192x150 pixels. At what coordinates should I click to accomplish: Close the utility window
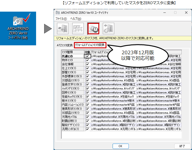(186, 13)
